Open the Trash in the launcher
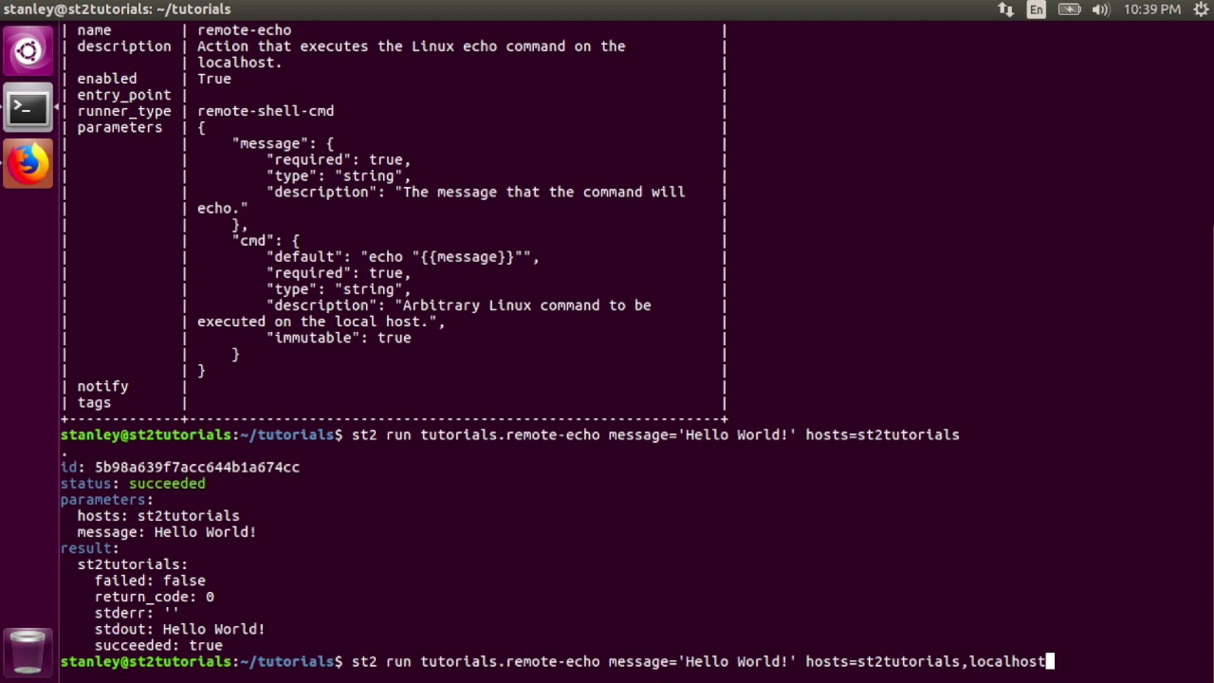Image resolution: width=1214 pixels, height=683 pixels. (x=28, y=652)
